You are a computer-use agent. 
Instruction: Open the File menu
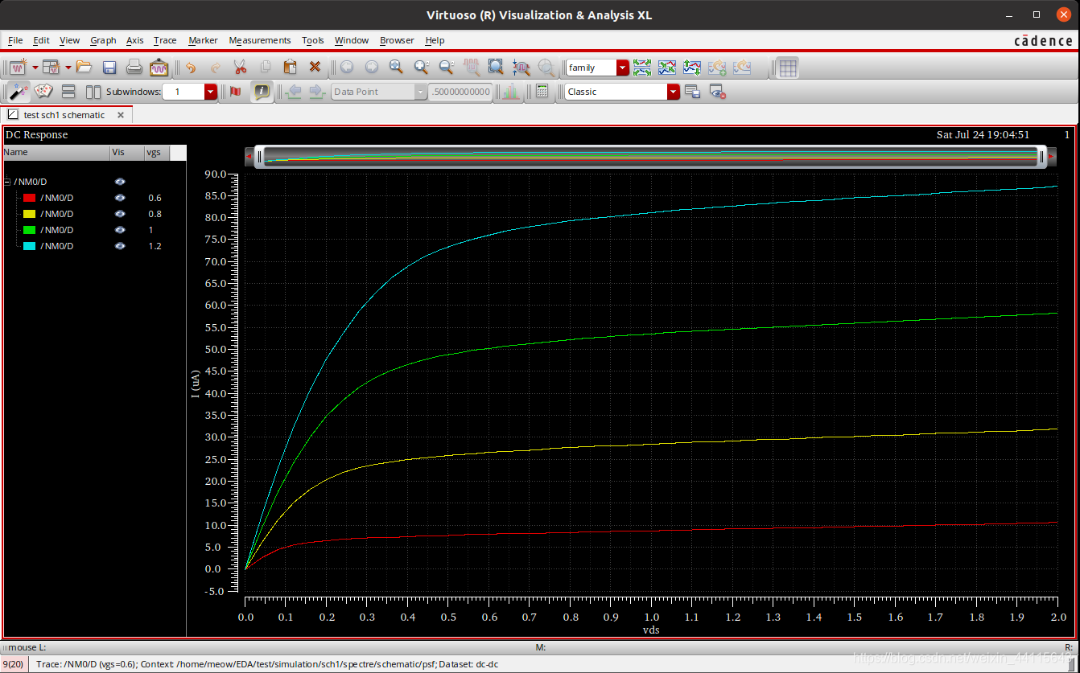[15, 40]
